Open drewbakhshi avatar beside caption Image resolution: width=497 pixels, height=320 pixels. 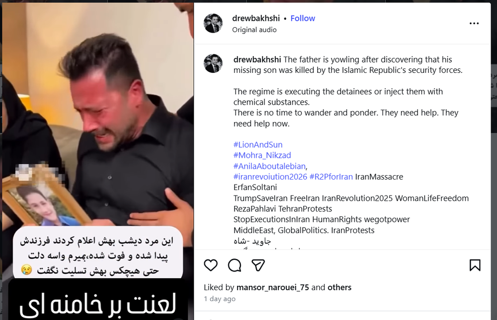(213, 64)
